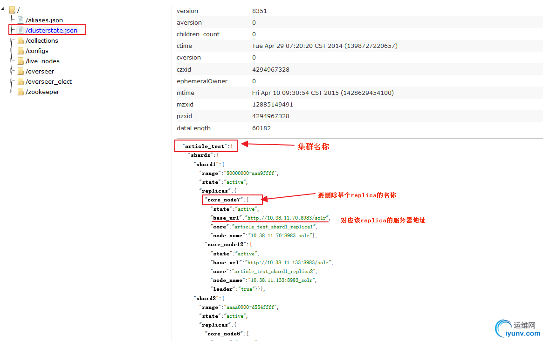This screenshot has height=341, width=543.
Task: Click the zookeeper folder icon
Action: point(21,92)
